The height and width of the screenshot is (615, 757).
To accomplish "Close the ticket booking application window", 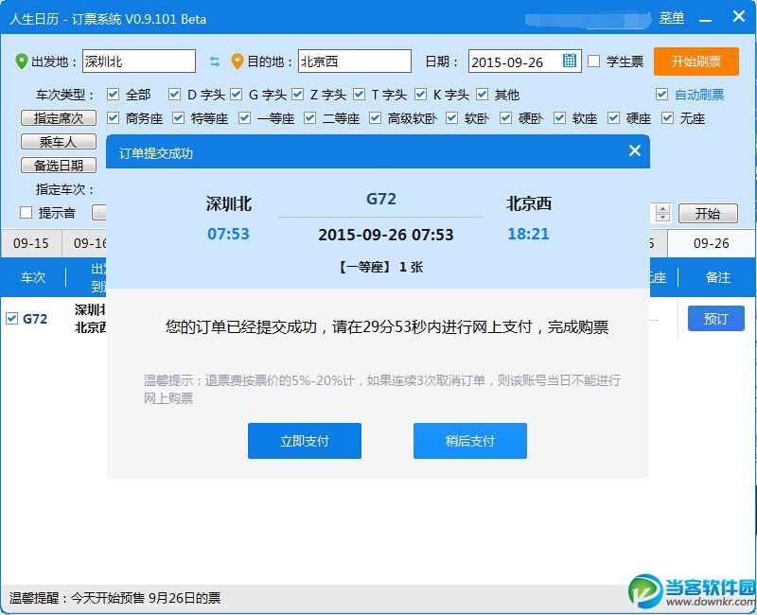I will (x=739, y=16).
